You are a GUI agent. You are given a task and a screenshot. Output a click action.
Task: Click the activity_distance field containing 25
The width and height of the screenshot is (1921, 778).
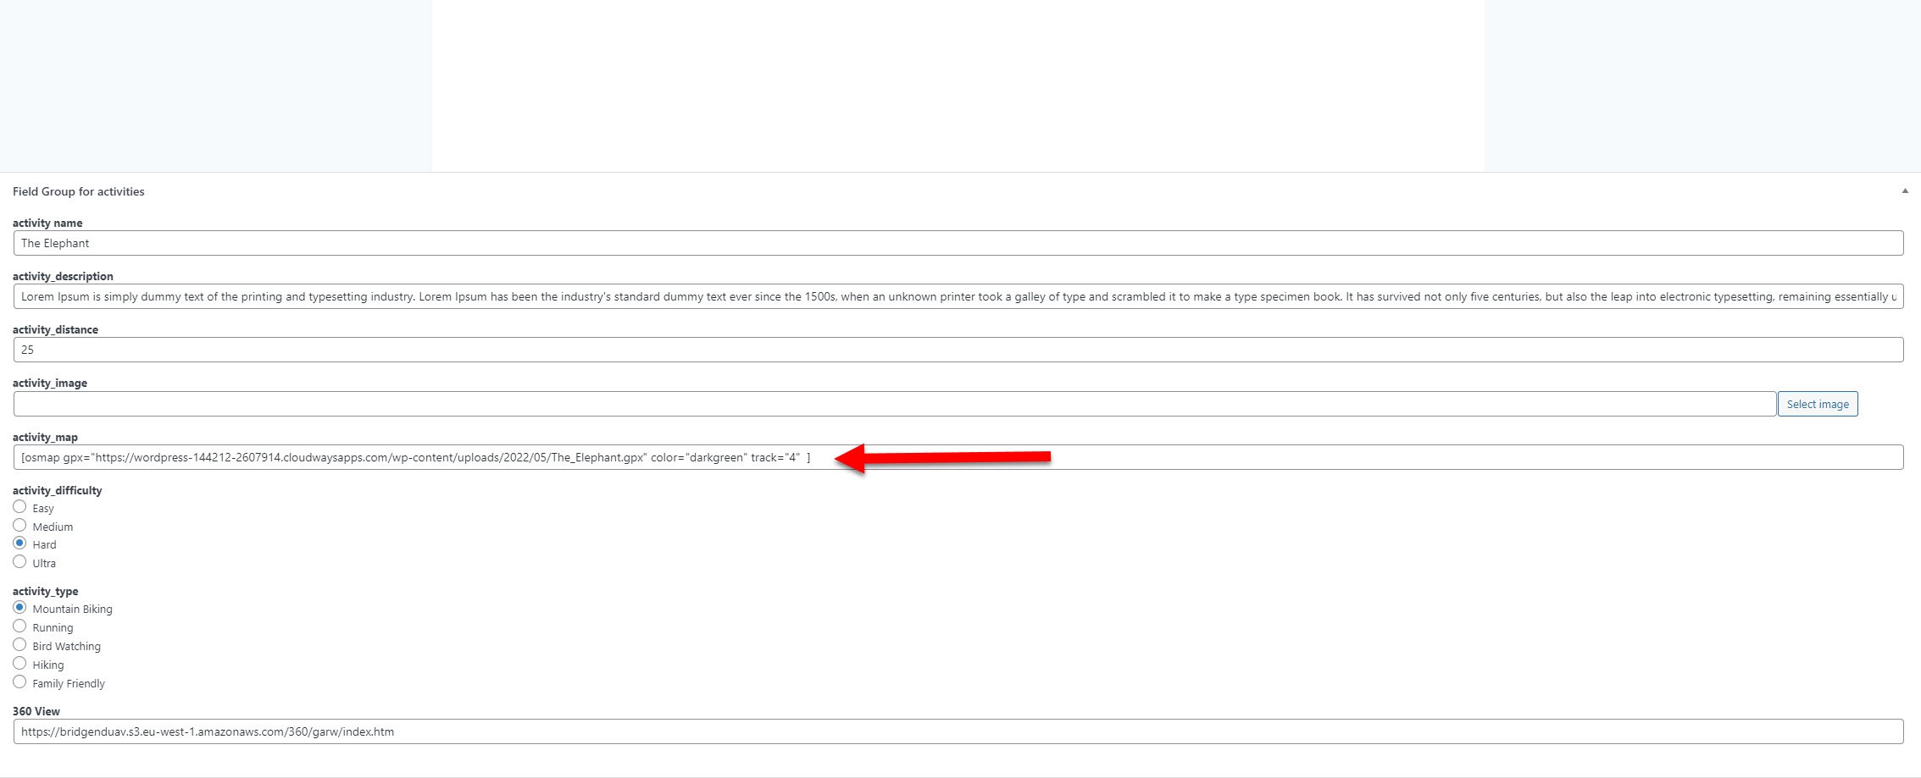pyautogui.click(x=958, y=350)
